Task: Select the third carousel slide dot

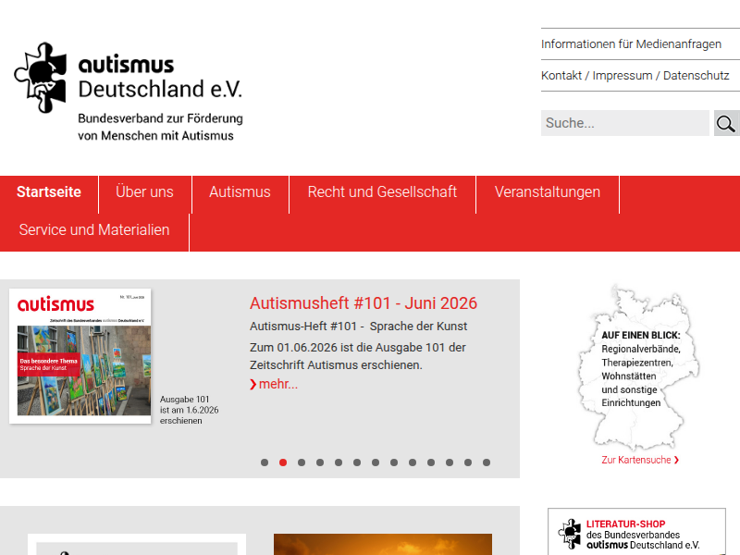Action: 302,462
